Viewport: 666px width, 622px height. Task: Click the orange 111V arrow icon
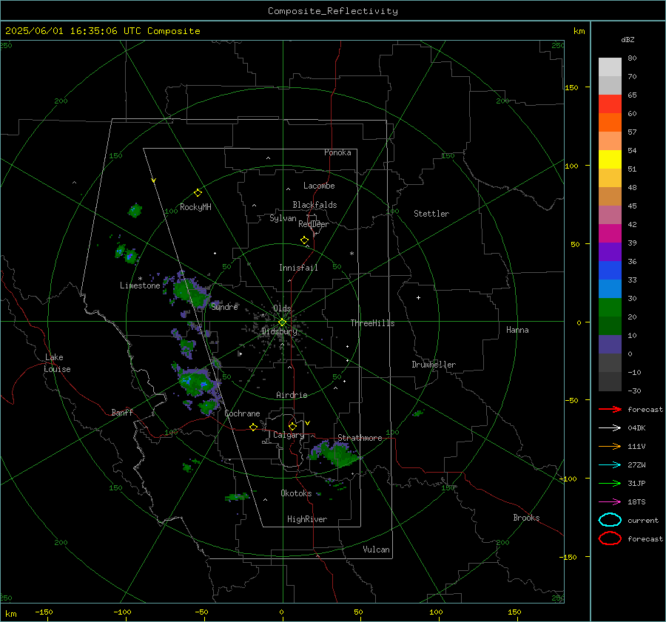pyautogui.click(x=610, y=446)
